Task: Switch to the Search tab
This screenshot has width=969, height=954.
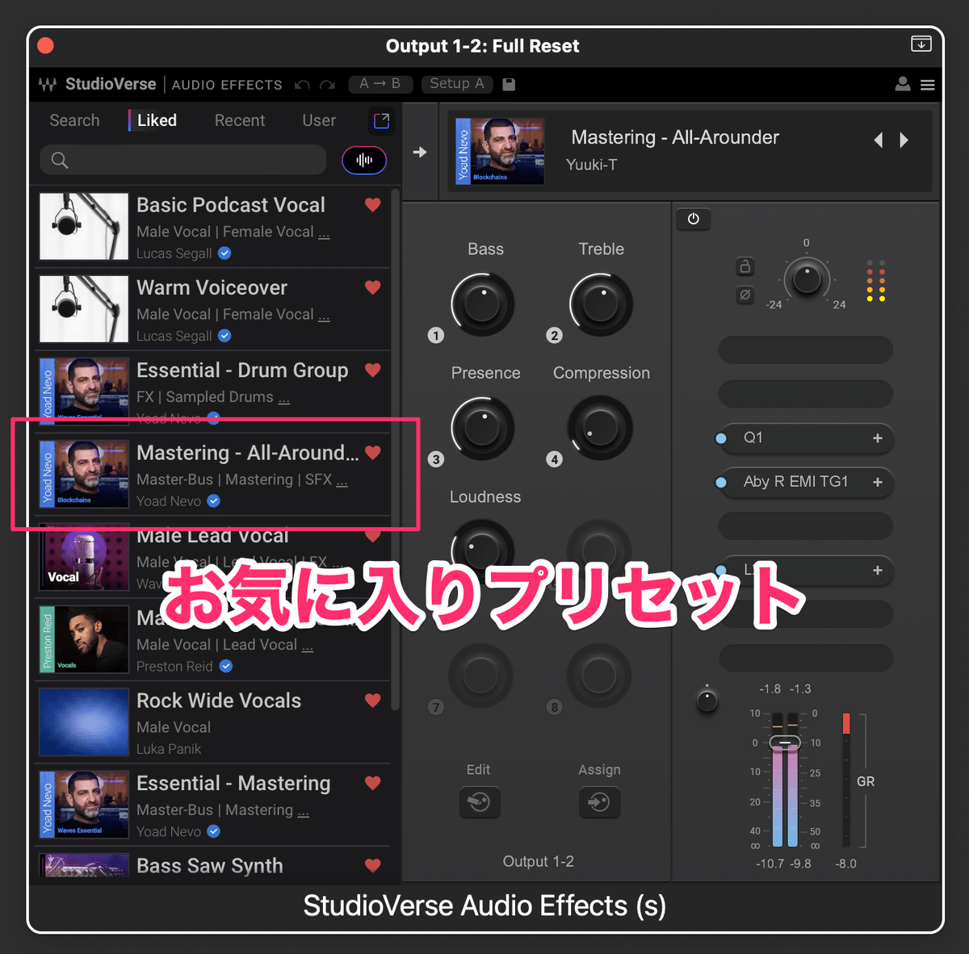Action: (73, 120)
